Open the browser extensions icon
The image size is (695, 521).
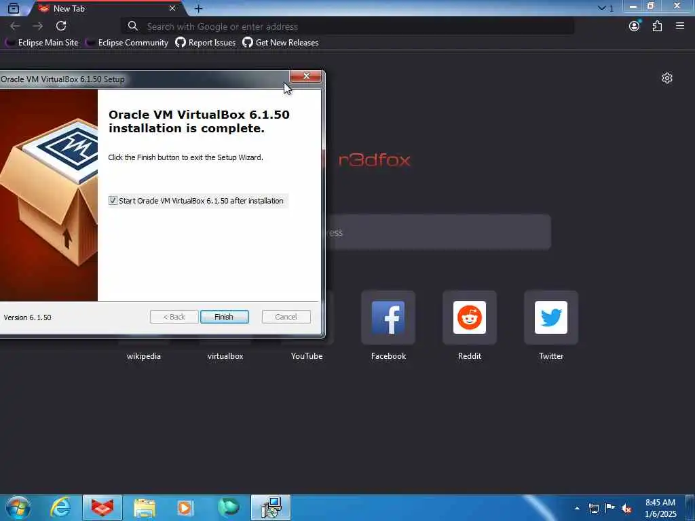click(657, 26)
